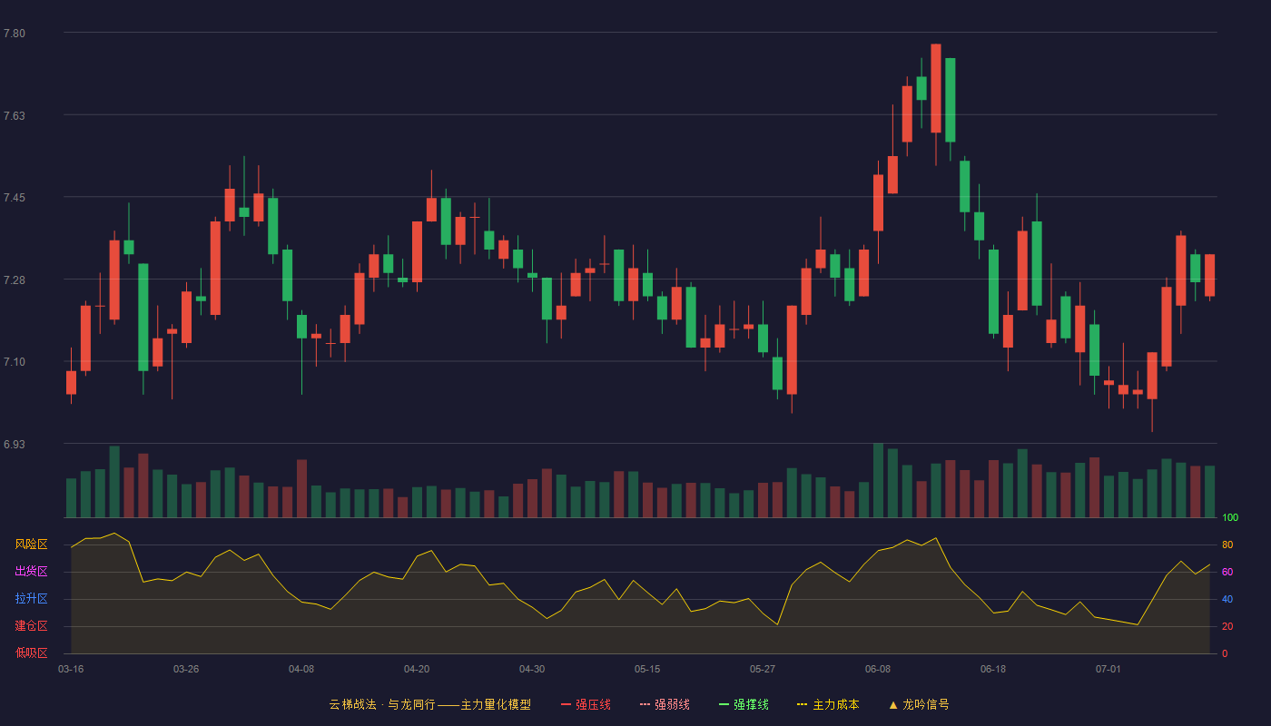Select the 低吸区 zone label
Image resolution: width=1271 pixels, height=726 pixels.
click(x=31, y=652)
